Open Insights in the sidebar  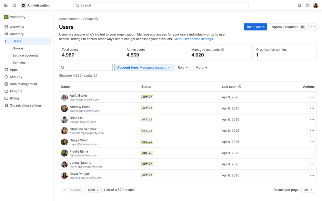(16, 91)
